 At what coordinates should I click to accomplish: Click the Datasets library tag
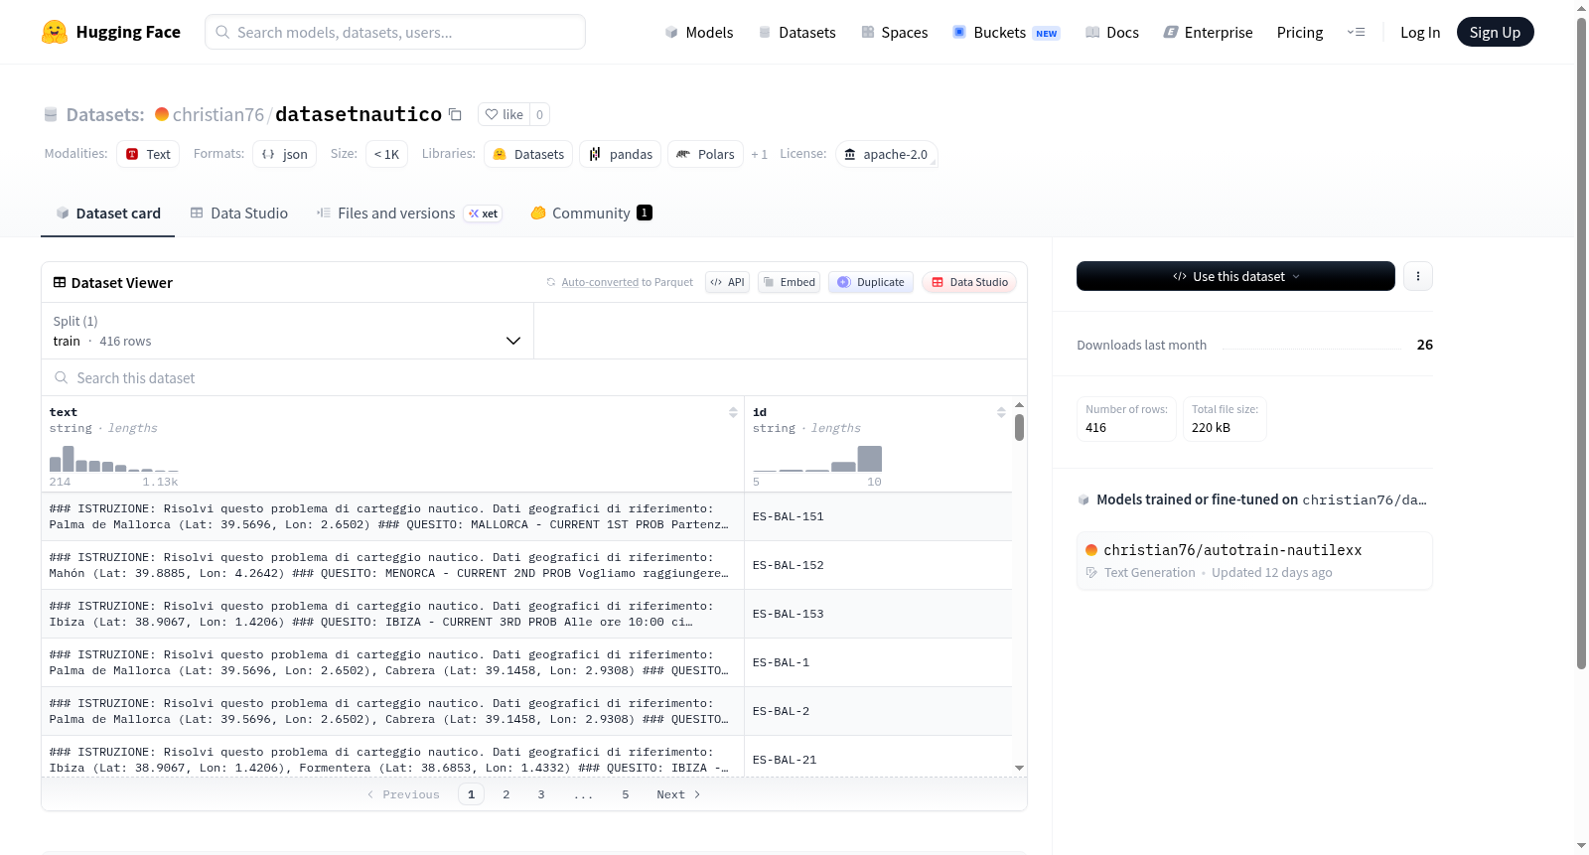pyautogui.click(x=528, y=154)
